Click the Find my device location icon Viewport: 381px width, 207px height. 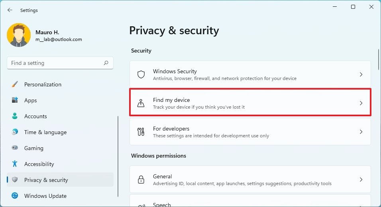(x=141, y=103)
